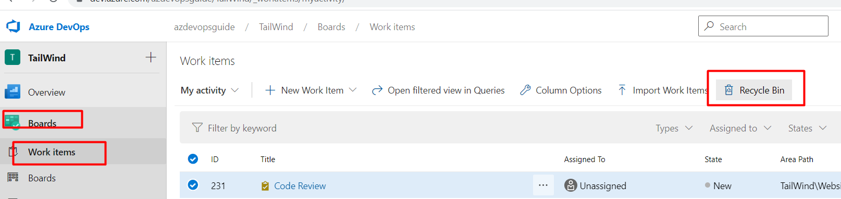This screenshot has height=199, width=841.
Task: Open the Assigned to filter dropdown
Action: coord(740,128)
